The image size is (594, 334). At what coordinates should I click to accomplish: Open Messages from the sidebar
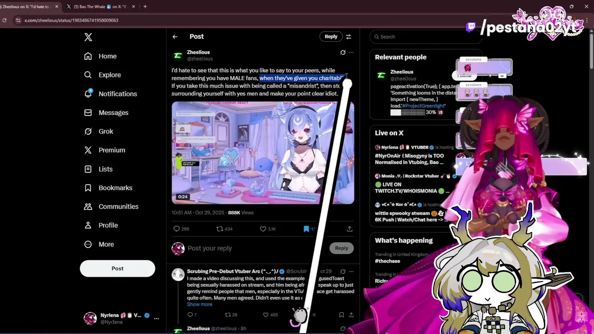(x=106, y=113)
